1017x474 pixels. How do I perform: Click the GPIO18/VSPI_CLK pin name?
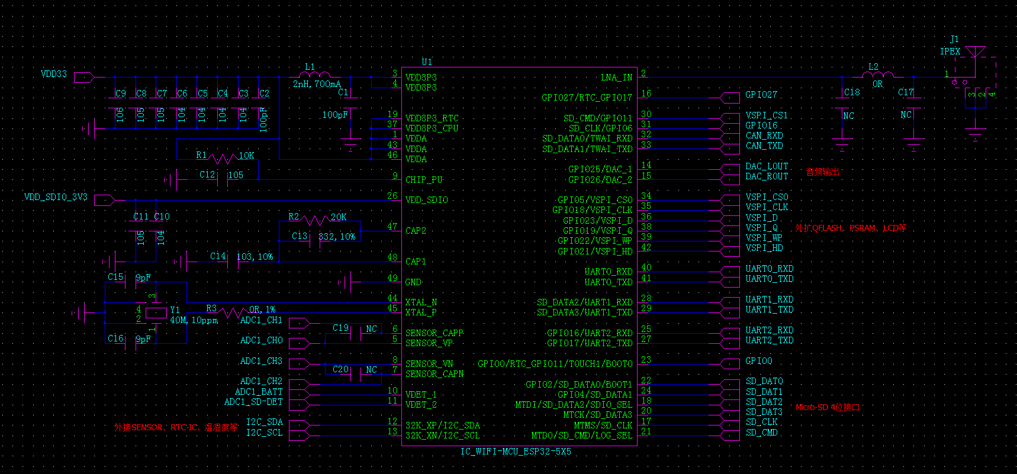pos(593,210)
